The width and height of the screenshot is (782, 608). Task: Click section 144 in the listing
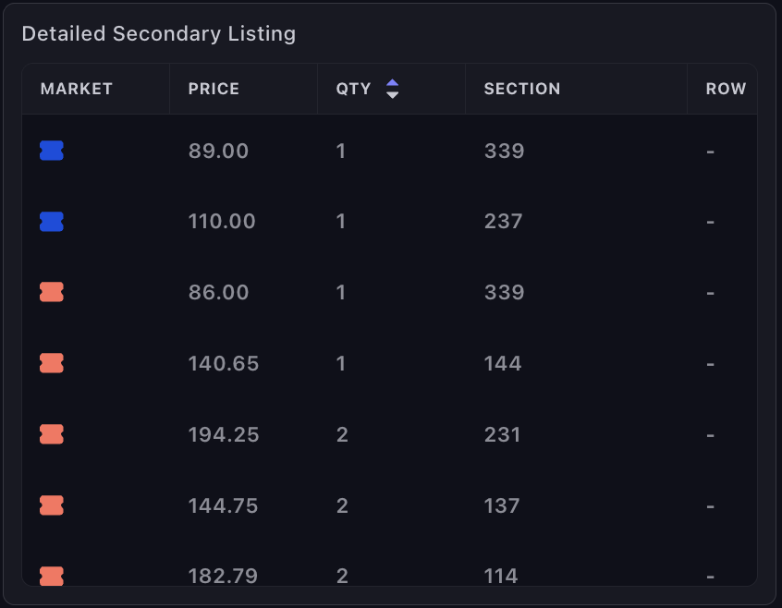503,364
